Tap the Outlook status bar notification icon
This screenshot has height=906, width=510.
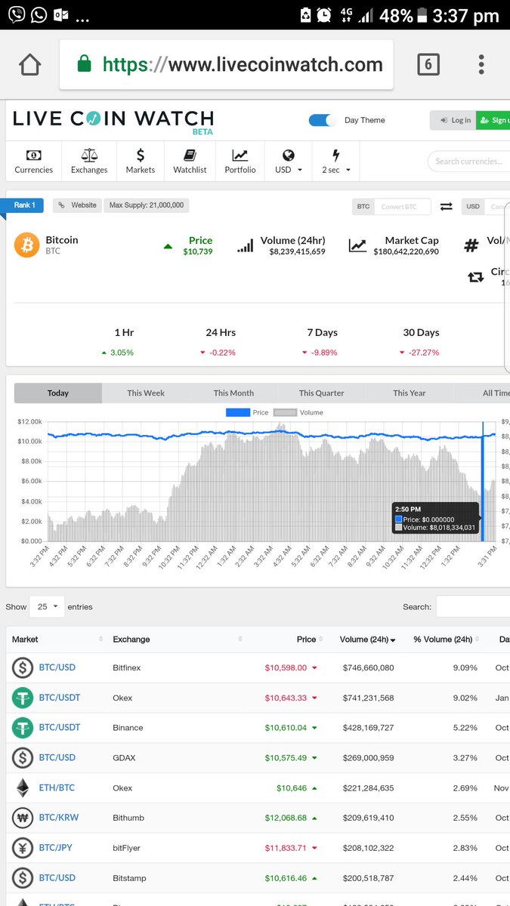(61, 14)
